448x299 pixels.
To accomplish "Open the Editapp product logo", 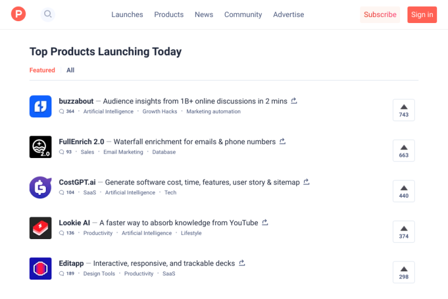I will [41, 269].
